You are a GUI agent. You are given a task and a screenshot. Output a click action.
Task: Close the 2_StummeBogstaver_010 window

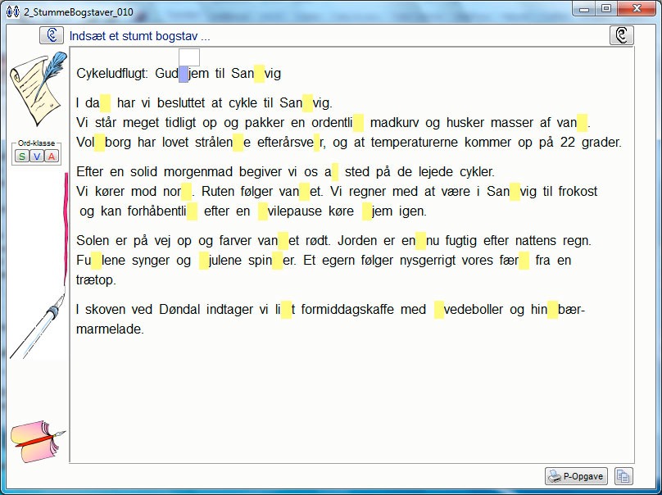[x=637, y=8]
